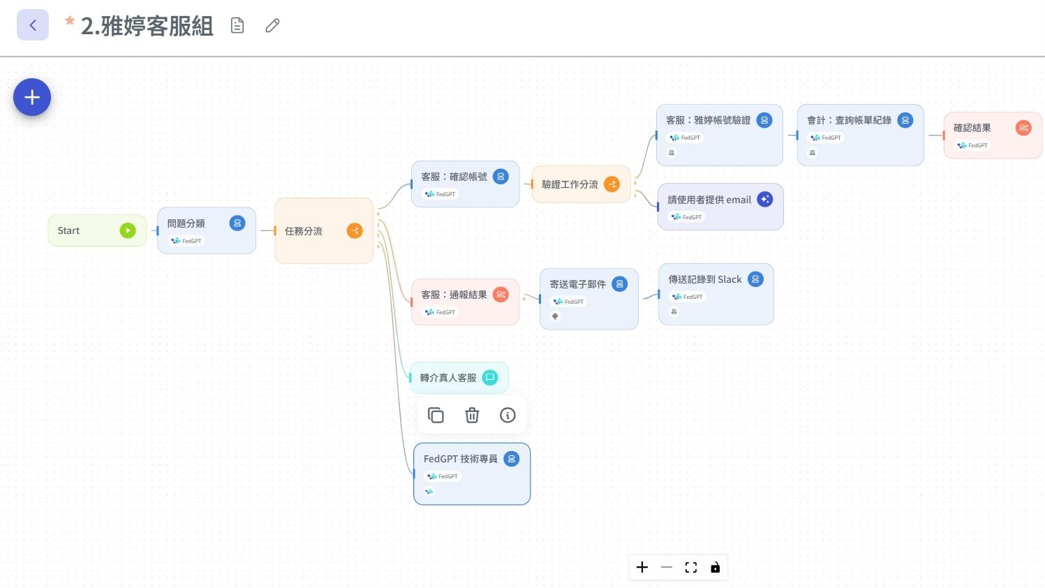Viewport: 1045px width, 588px height.
Task: Click the green play icon on Start
Action: click(x=128, y=230)
